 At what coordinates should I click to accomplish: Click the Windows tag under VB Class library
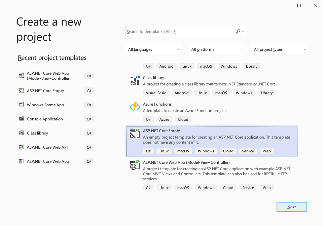[x=244, y=93]
